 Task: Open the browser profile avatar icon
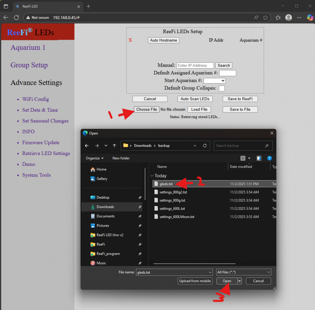[289, 18]
